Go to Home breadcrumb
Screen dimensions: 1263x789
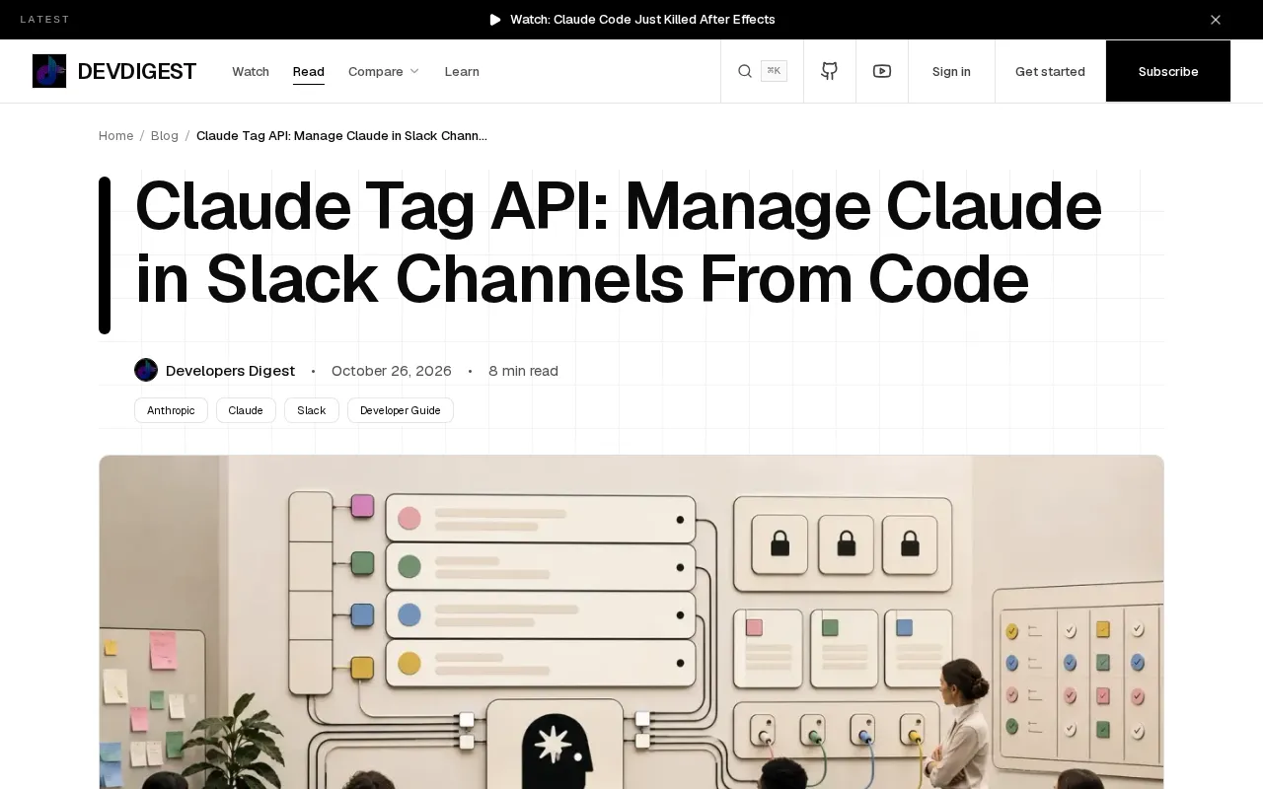[x=115, y=136]
